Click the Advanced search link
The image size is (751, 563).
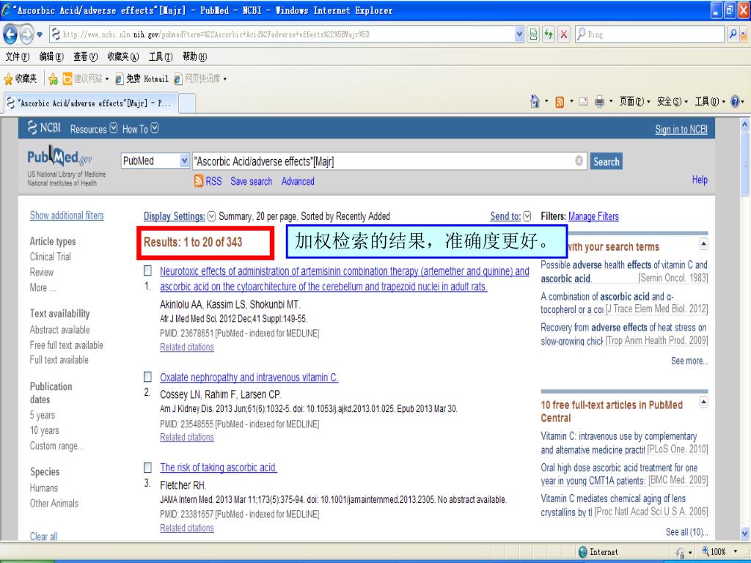click(298, 182)
